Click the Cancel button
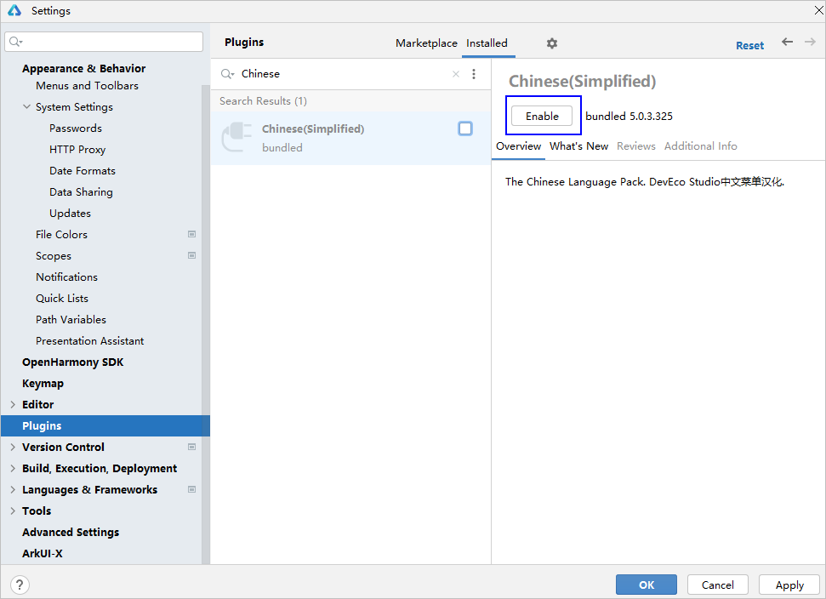This screenshot has width=826, height=599. pos(717,585)
